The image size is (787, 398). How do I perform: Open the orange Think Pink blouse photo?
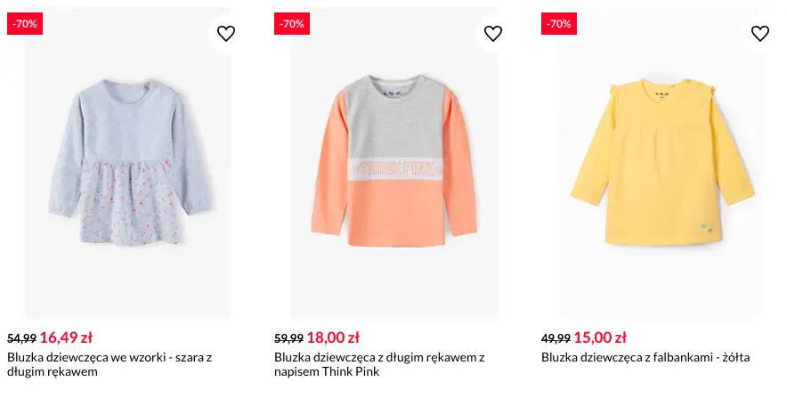(x=394, y=169)
